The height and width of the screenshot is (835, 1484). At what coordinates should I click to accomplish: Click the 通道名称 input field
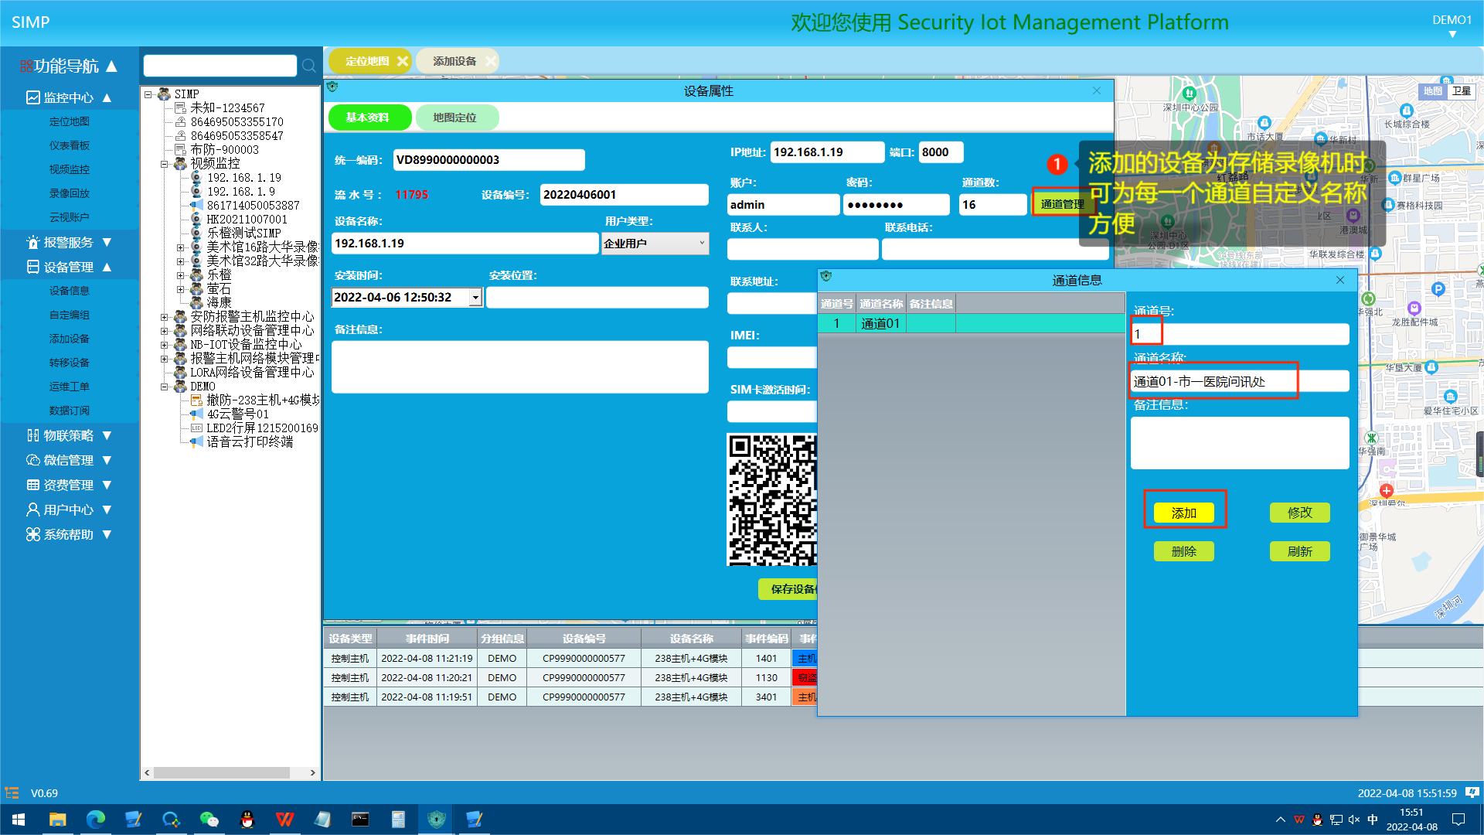click(1240, 381)
